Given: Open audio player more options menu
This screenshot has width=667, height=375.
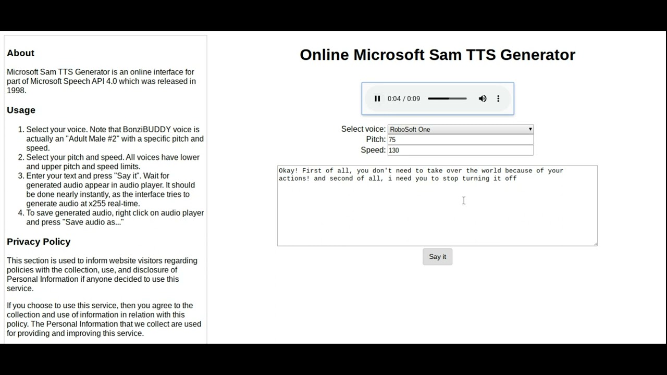Looking at the screenshot, I should click(498, 98).
